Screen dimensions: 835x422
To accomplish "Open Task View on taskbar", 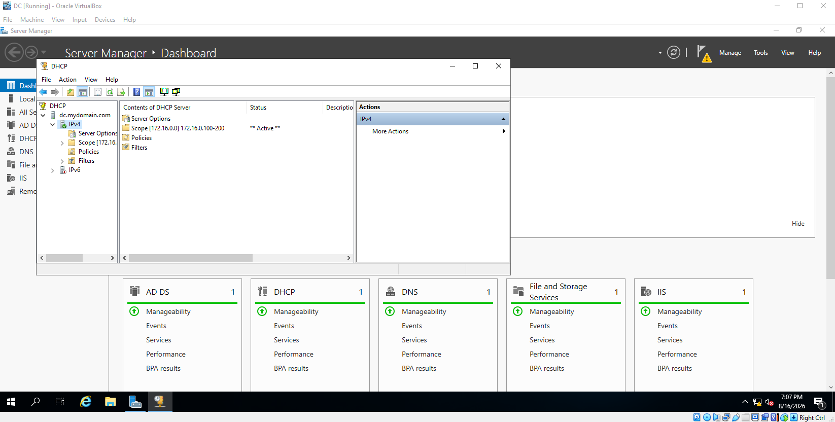I will 59,402.
